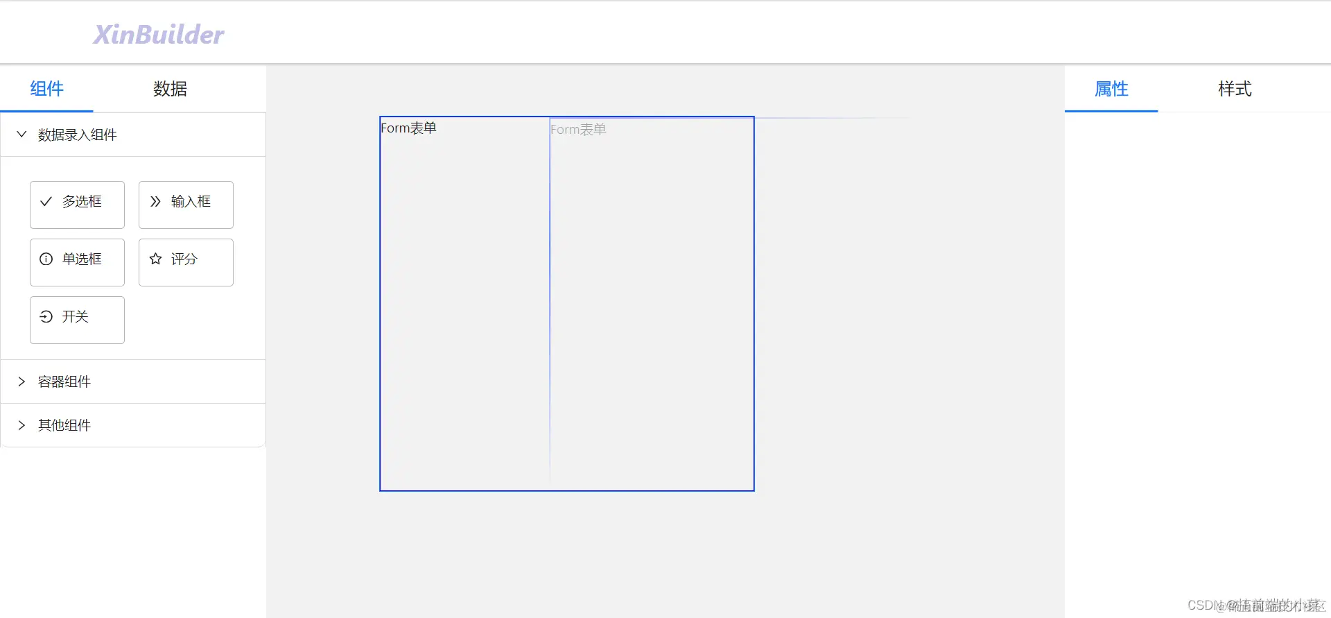The height and width of the screenshot is (618, 1331).
Task: Click the 容器组件 section label
Action: pos(64,381)
